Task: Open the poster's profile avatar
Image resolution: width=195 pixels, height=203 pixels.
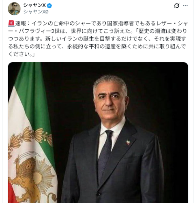Action: [x=14, y=9]
